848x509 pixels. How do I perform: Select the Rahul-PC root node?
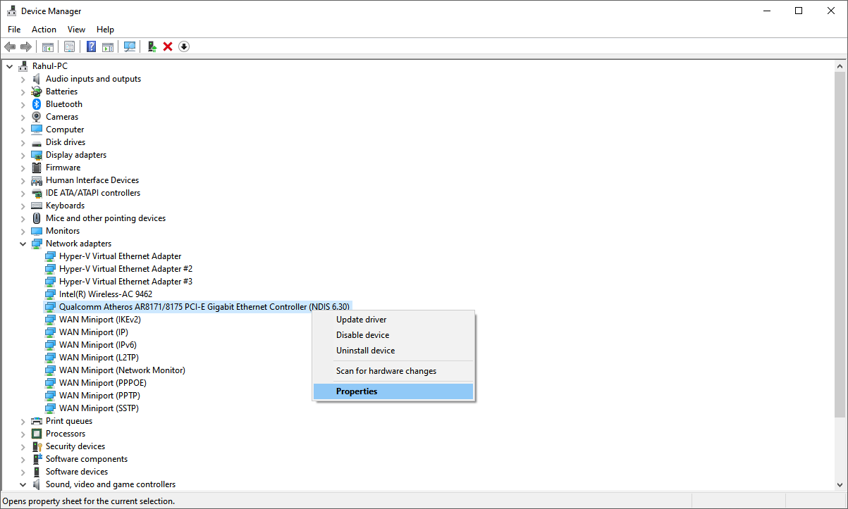[x=49, y=65]
